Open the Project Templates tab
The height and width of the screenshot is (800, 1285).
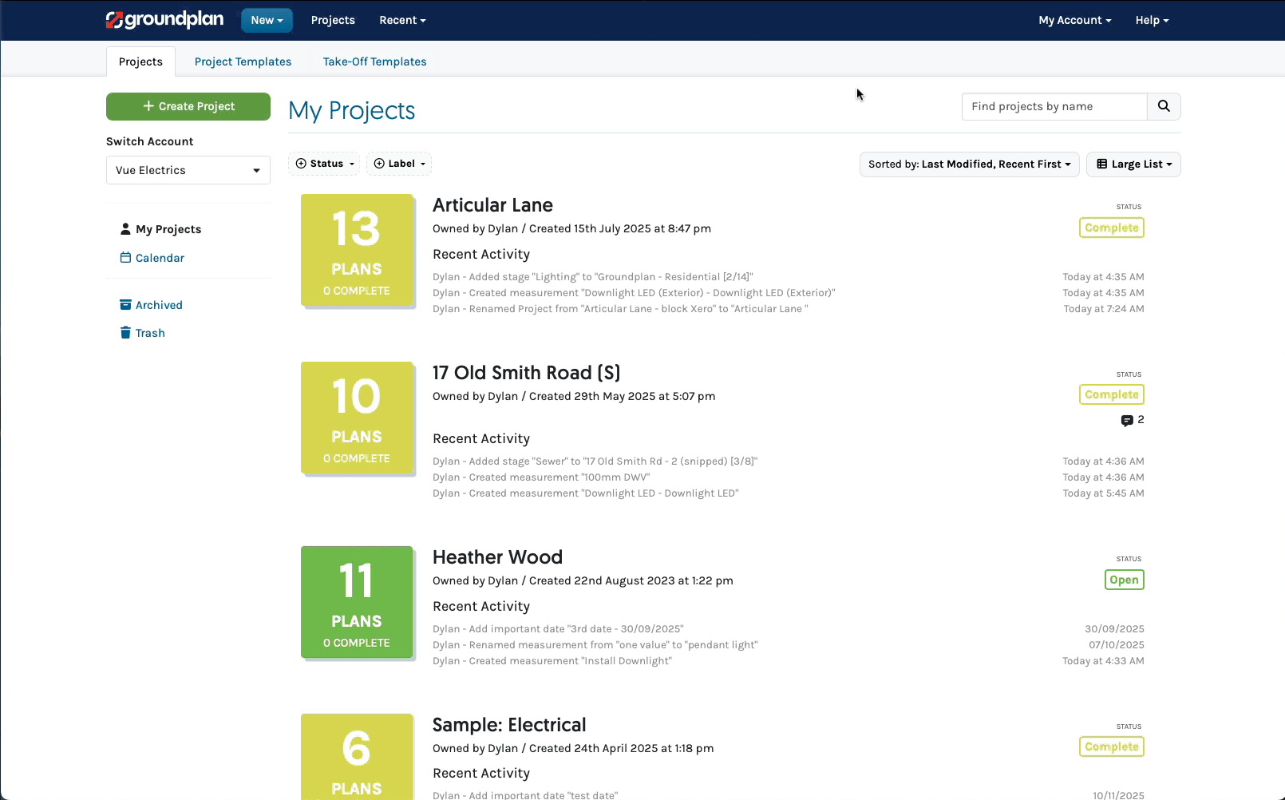tap(243, 61)
